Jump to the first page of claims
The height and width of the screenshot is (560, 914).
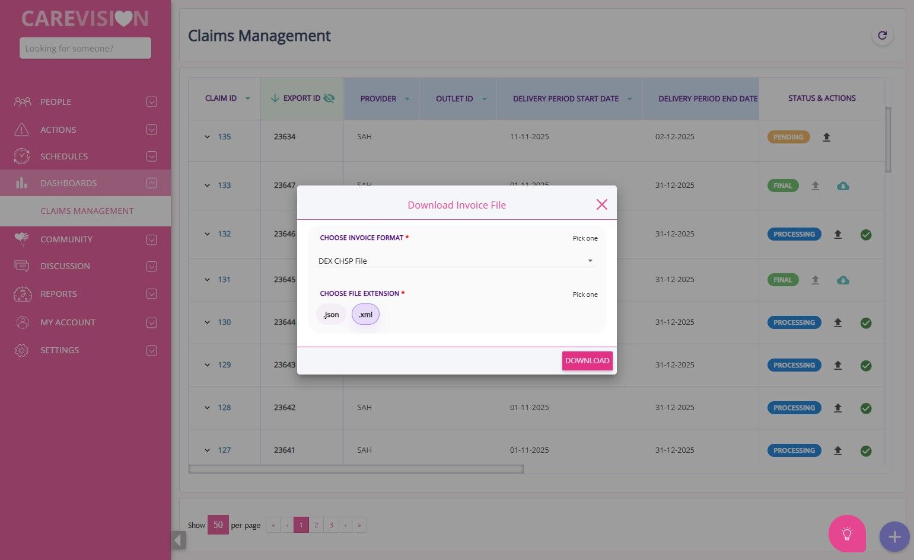click(x=273, y=525)
